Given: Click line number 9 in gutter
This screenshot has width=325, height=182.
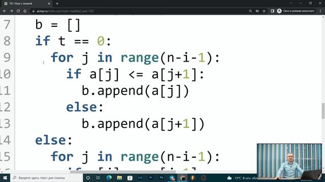Looking at the screenshot, I should point(7,57).
